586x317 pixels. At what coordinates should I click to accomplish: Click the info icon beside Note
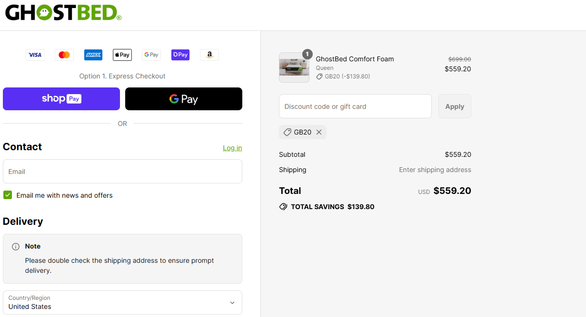tap(16, 247)
